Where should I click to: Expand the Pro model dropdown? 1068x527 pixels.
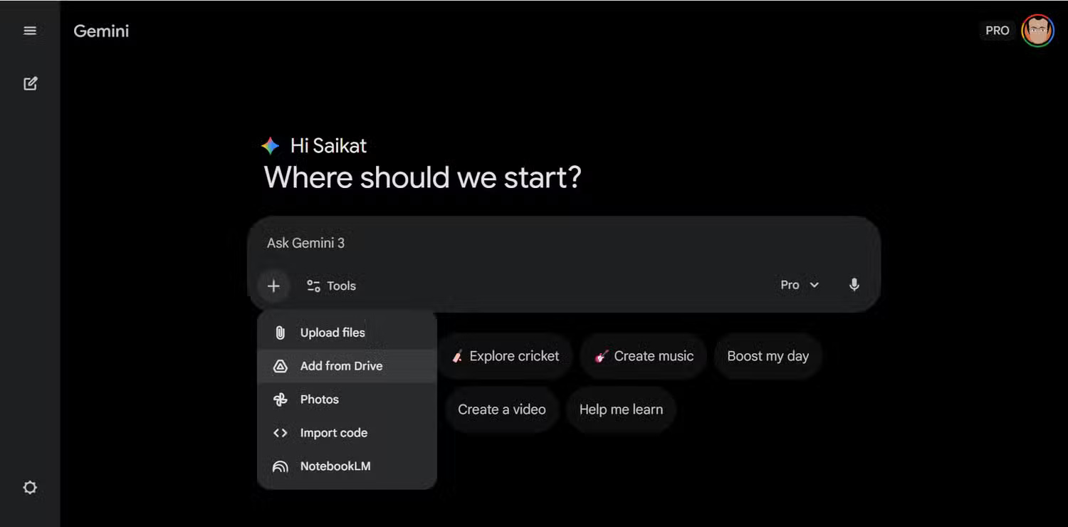tap(799, 285)
